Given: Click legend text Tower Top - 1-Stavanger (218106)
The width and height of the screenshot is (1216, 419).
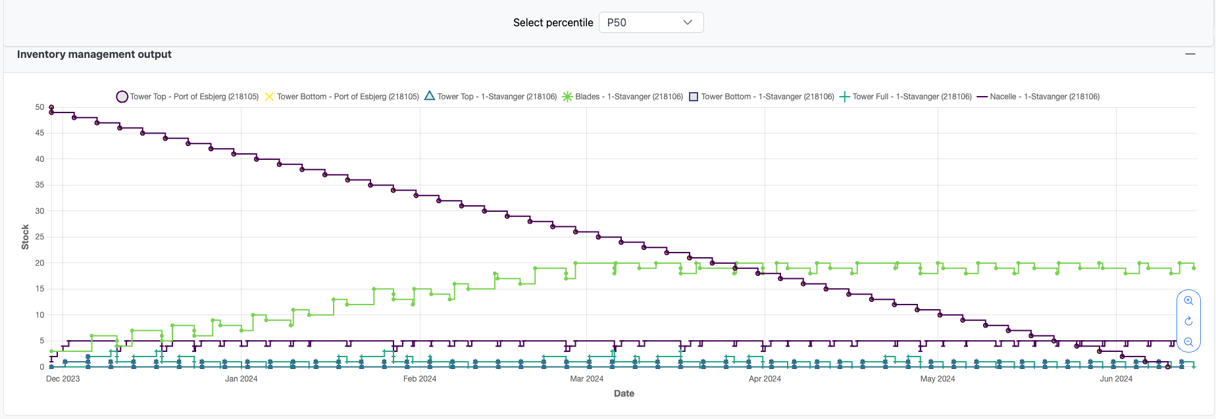Looking at the screenshot, I should pyautogui.click(x=497, y=97).
